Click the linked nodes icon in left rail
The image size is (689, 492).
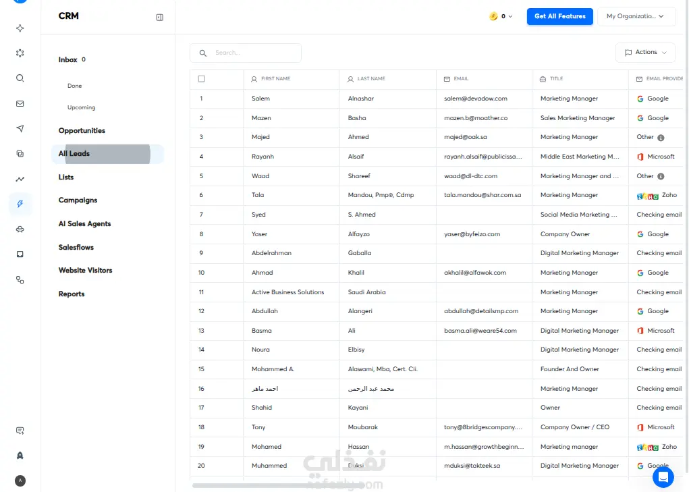click(x=20, y=280)
